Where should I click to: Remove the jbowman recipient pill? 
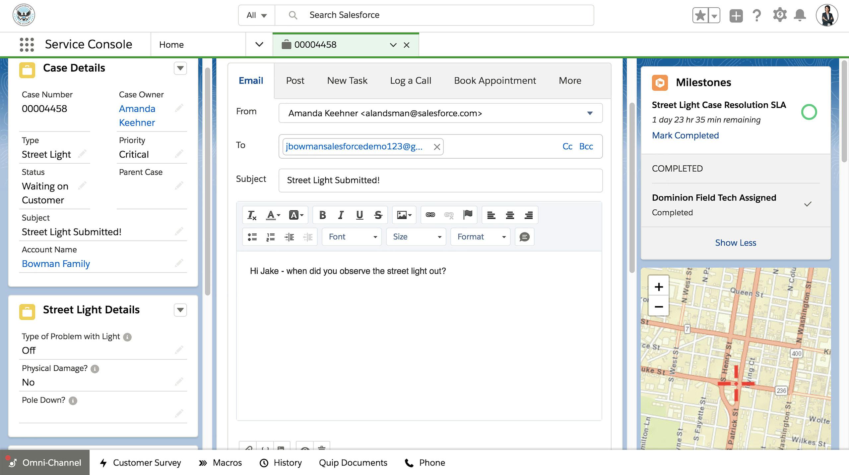[x=437, y=147]
